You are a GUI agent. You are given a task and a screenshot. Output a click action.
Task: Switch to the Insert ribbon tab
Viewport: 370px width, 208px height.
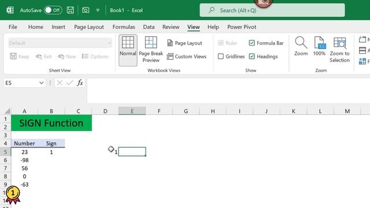point(58,27)
